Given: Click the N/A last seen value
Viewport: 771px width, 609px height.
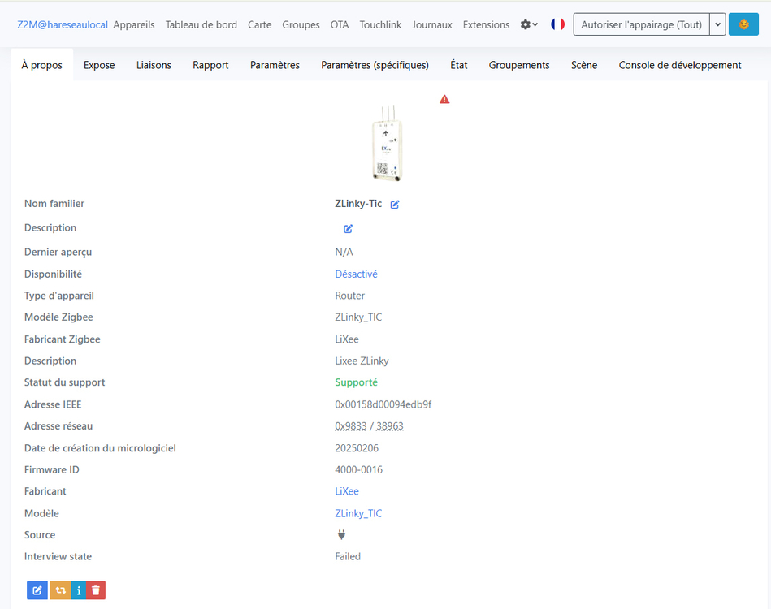Looking at the screenshot, I should (344, 252).
